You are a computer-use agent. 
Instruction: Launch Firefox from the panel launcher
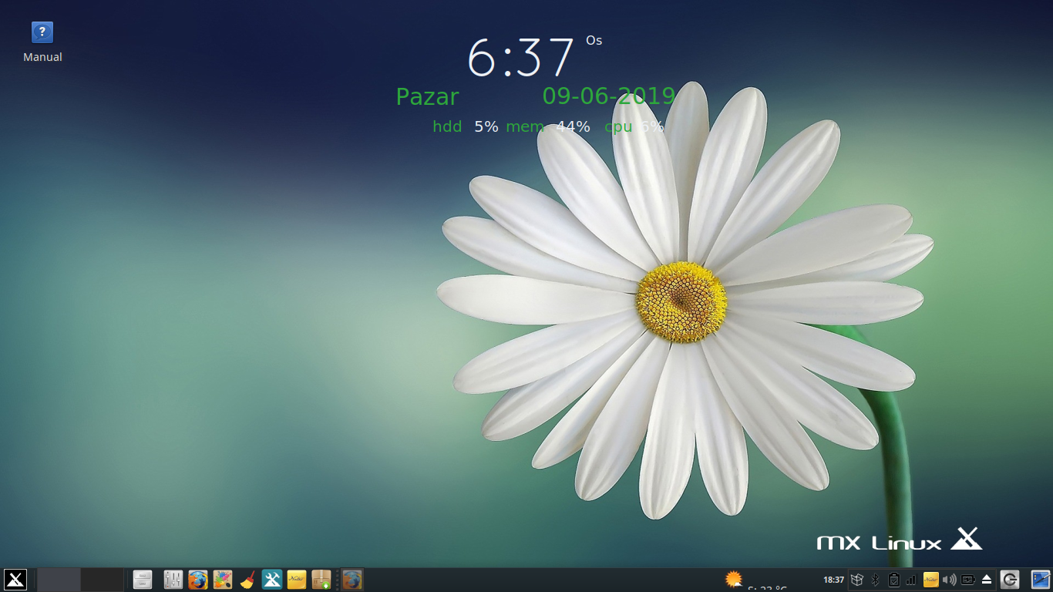(198, 580)
